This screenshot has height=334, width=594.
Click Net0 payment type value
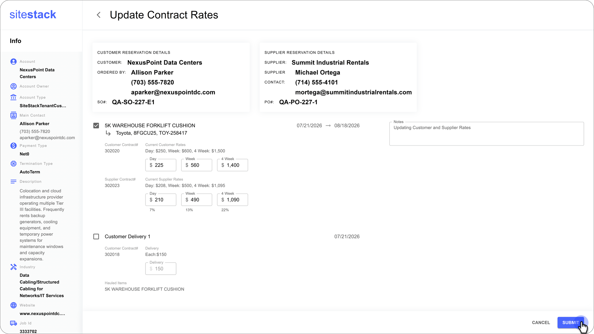[x=24, y=154]
